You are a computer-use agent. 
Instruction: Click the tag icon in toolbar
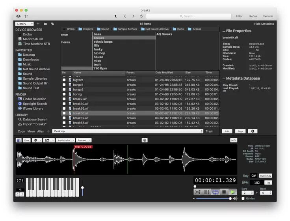point(52,24)
